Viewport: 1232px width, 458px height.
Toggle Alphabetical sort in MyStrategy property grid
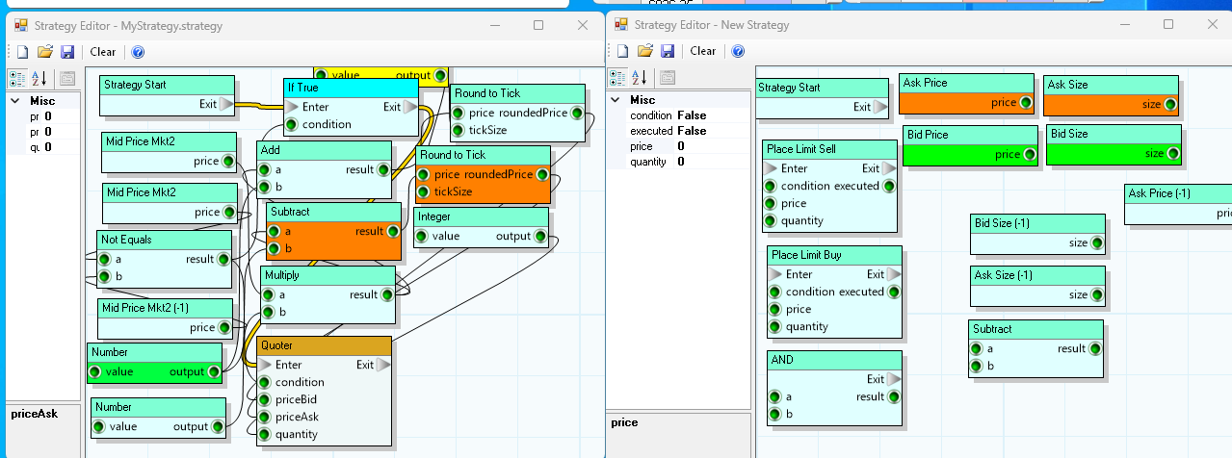[x=39, y=79]
